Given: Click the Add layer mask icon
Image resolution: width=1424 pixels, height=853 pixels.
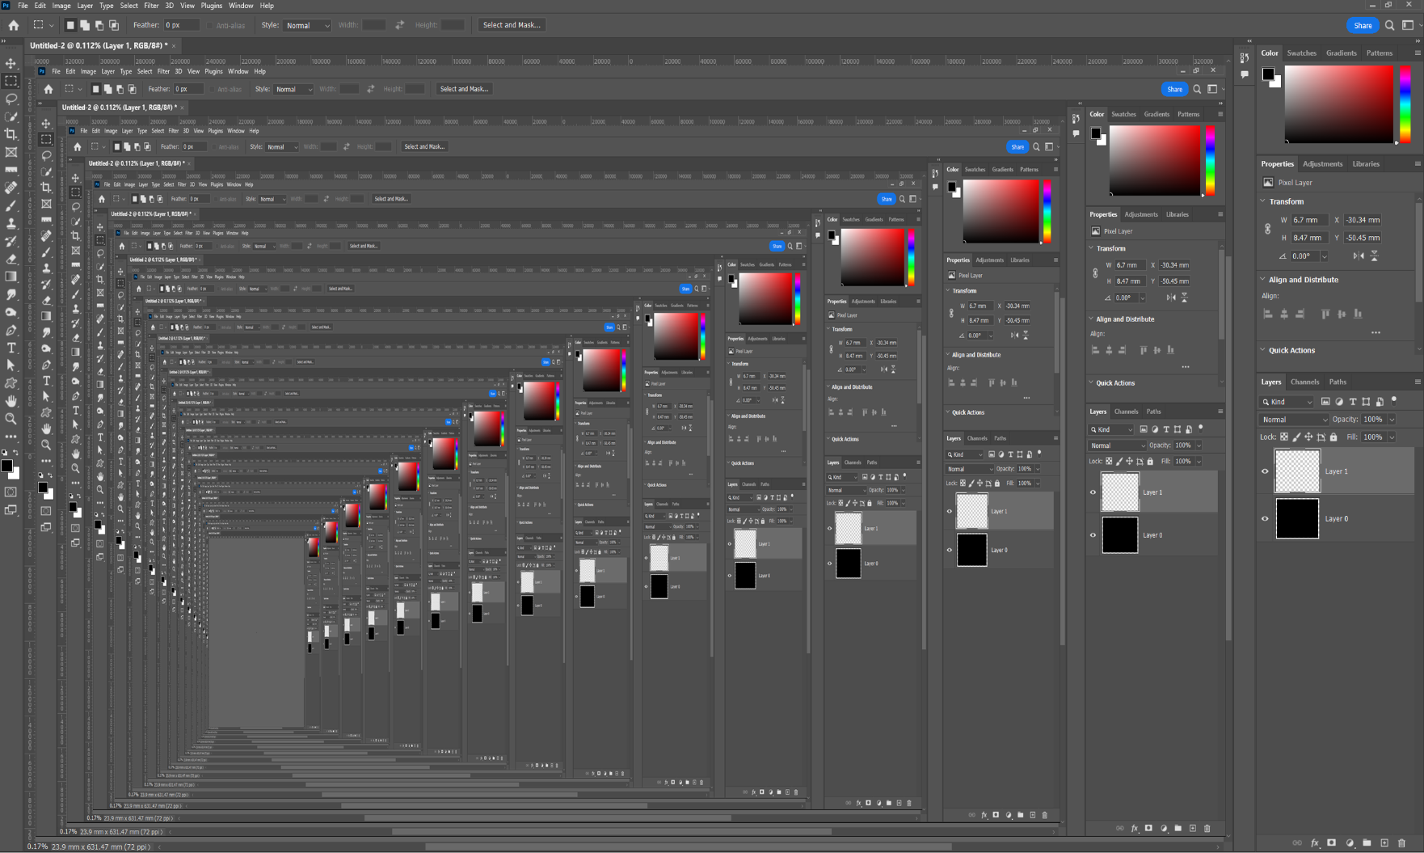Looking at the screenshot, I should pyautogui.click(x=1332, y=842).
